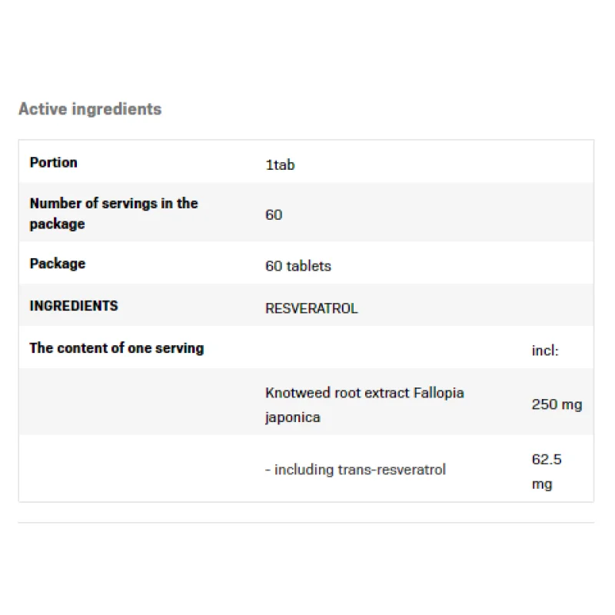Select the Portion row label

pyautogui.click(x=54, y=162)
